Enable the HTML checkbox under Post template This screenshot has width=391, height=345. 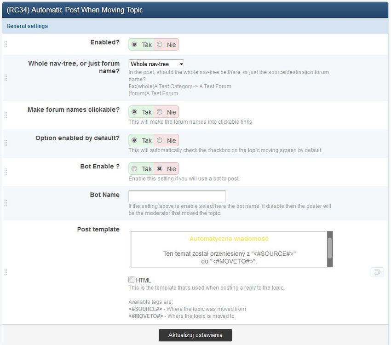pos(132,280)
